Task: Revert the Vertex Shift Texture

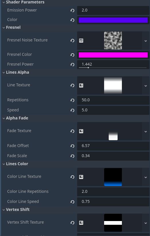Action: pos(72,222)
